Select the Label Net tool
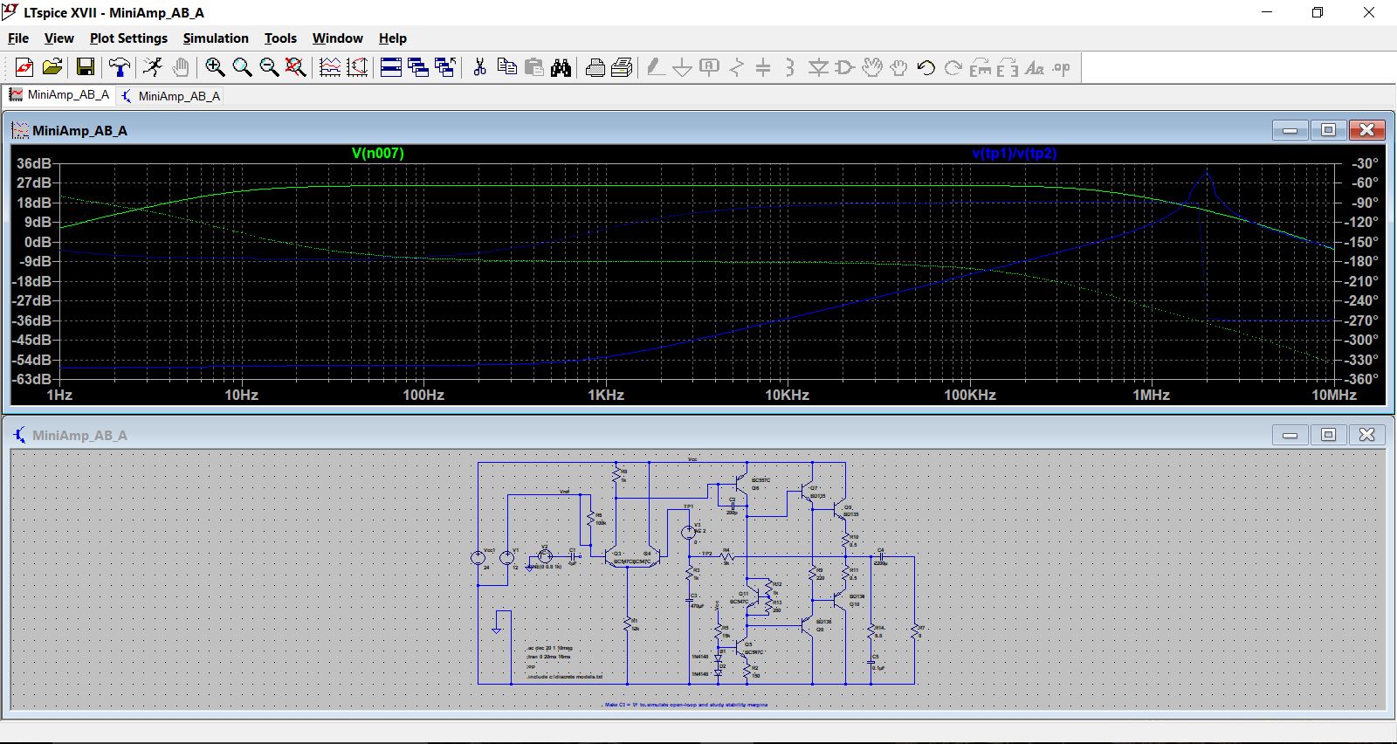Image resolution: width=1397 pixels, height=744 pixels. click(x=710, y=67)
